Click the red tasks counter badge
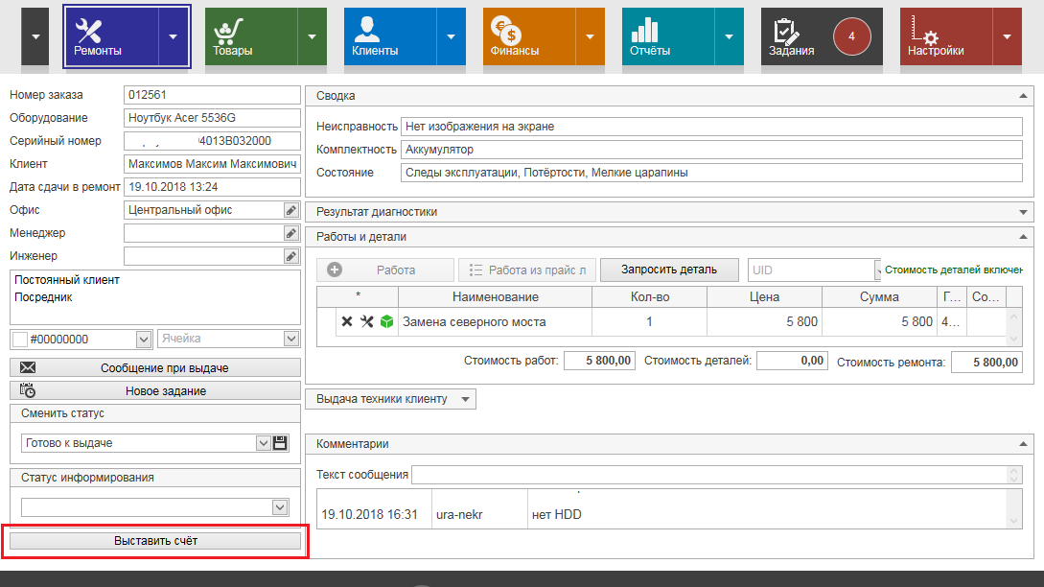Viewport: 1044px width, 587px height. click(851, 36)
